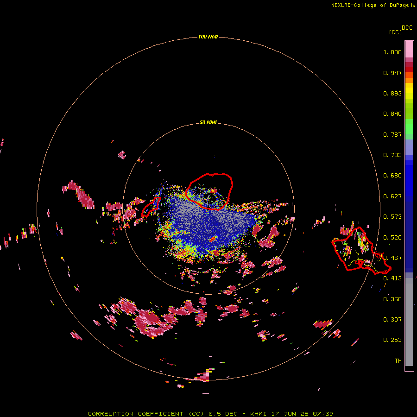
Task: Click the 0.360 scale value
Action: coord(392,299)
